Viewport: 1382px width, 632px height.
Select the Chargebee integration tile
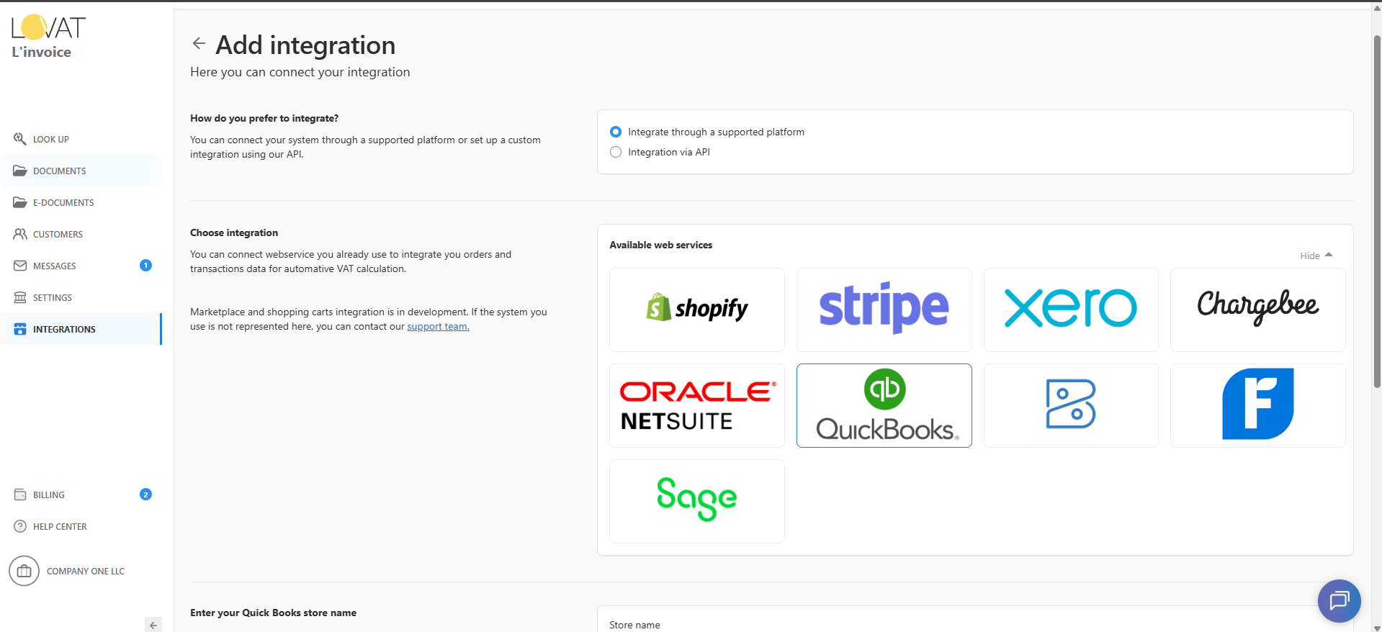1257,310
